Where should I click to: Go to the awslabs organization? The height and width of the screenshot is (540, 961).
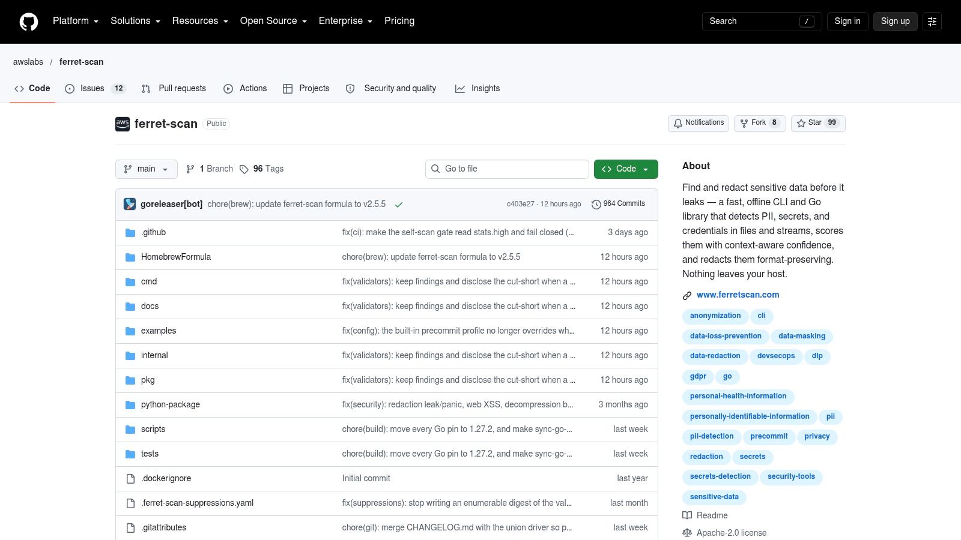click(28, 62)
